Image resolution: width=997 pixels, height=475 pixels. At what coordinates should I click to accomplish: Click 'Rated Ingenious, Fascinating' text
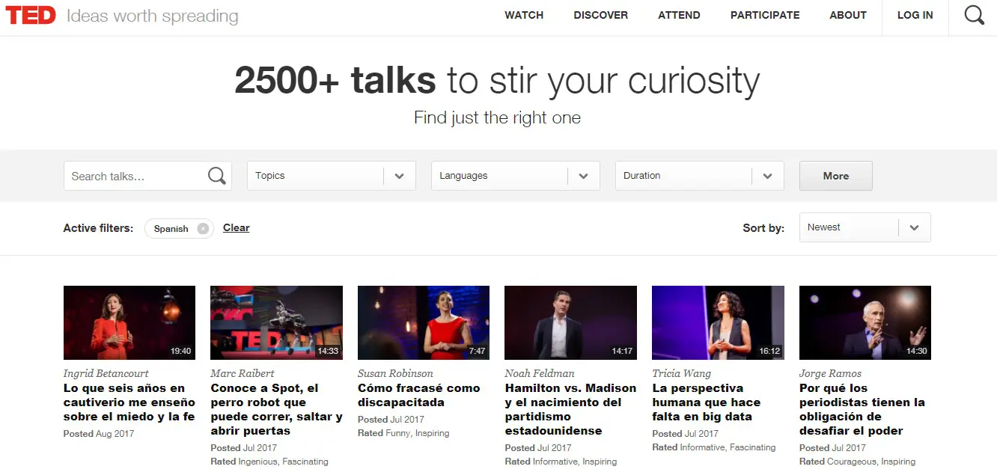click(269, 462)
